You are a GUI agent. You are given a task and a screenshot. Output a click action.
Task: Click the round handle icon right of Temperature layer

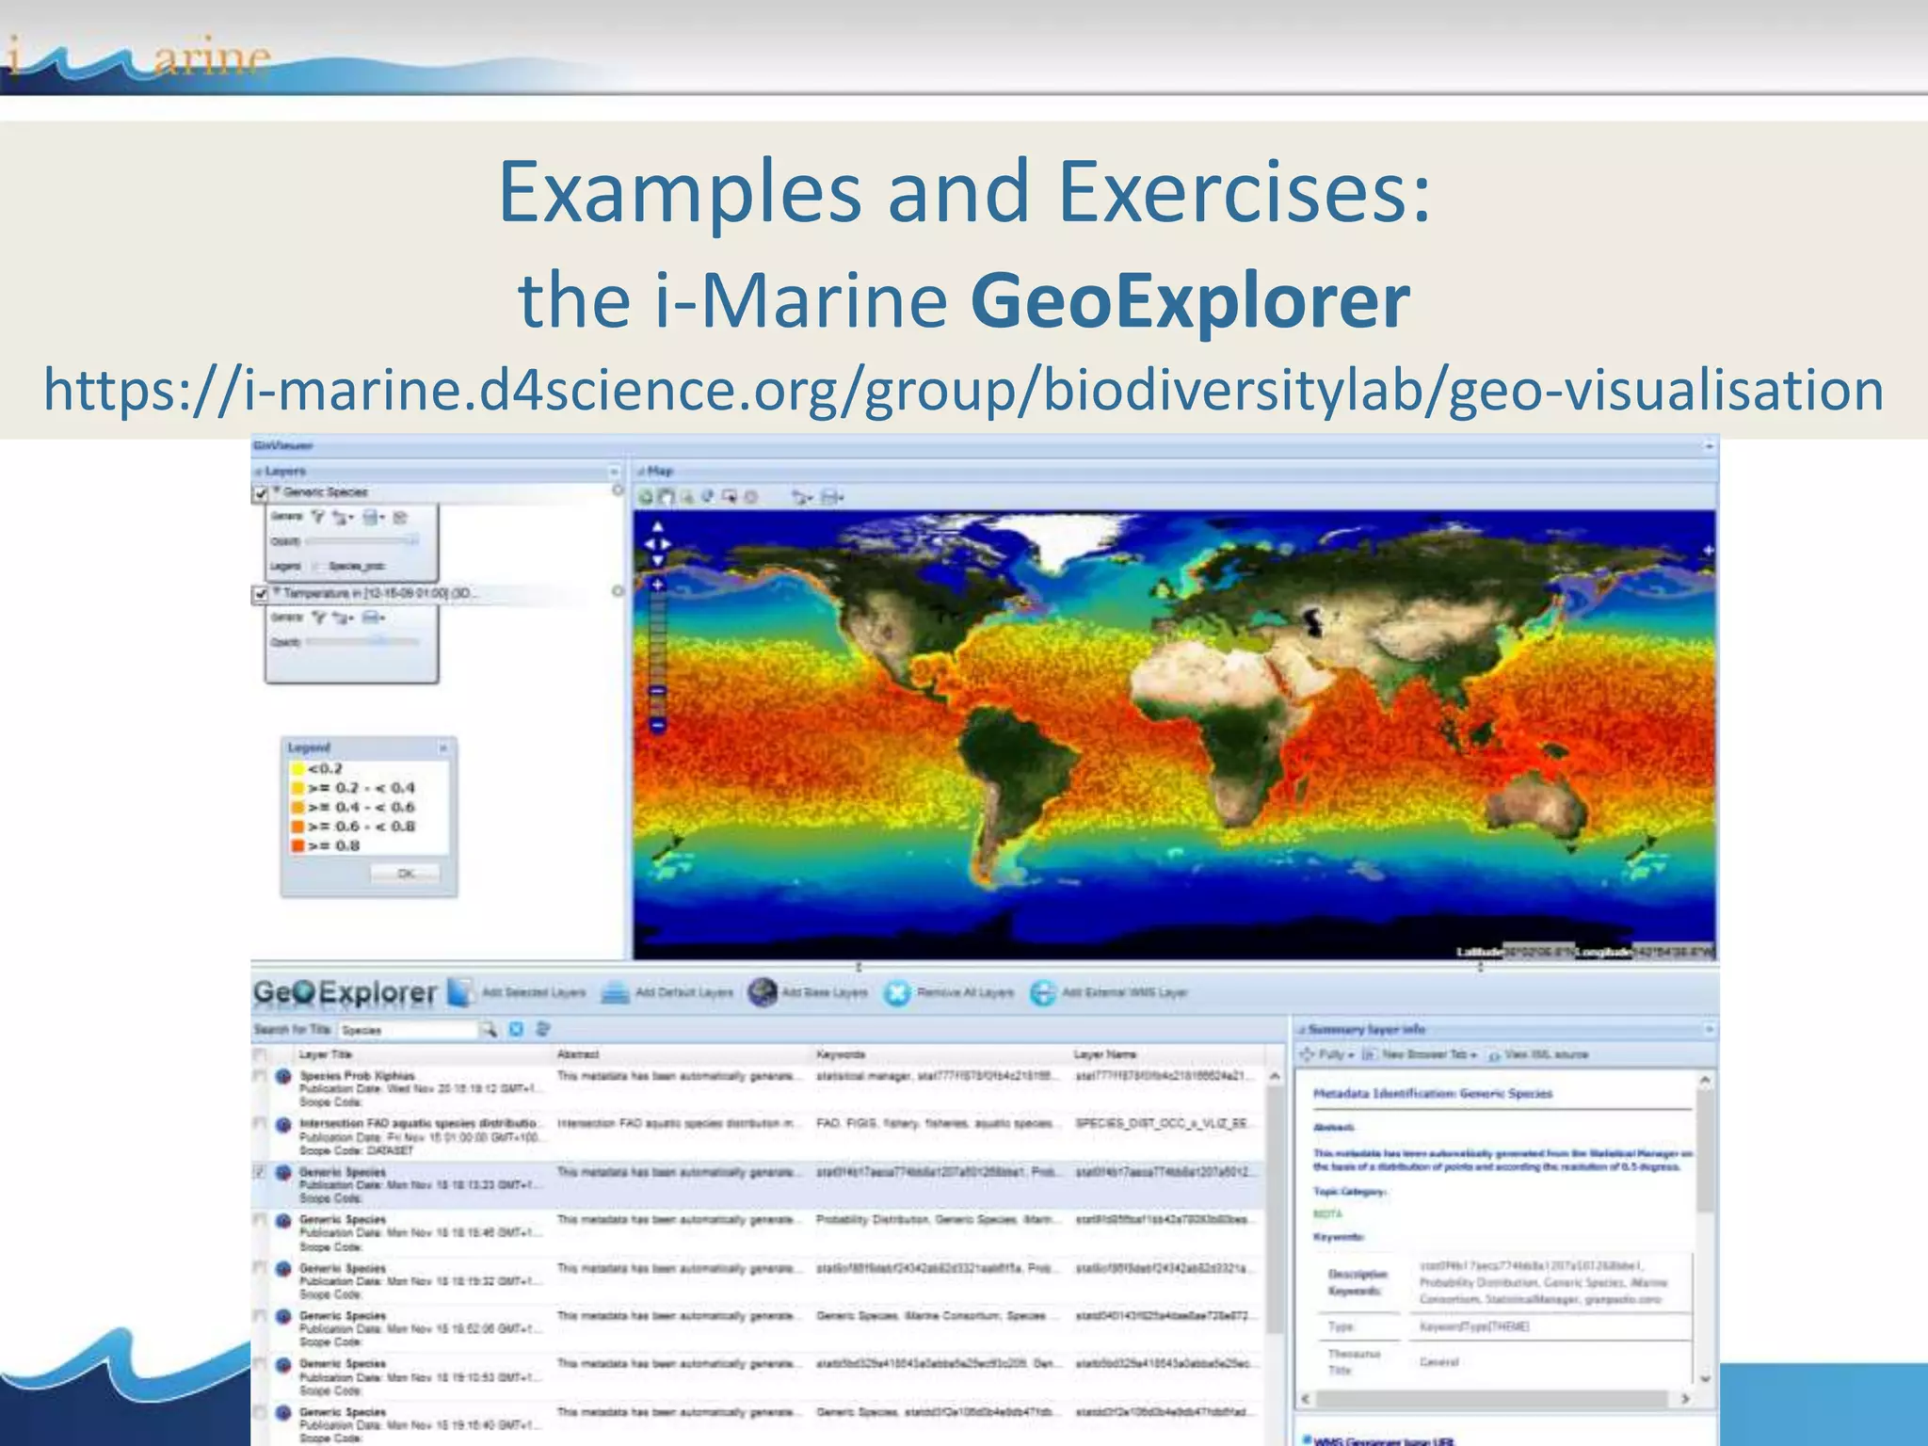point(618,591)
